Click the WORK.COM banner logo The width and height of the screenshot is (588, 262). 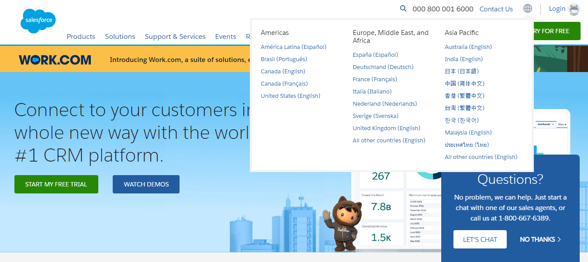pos(55,60)
